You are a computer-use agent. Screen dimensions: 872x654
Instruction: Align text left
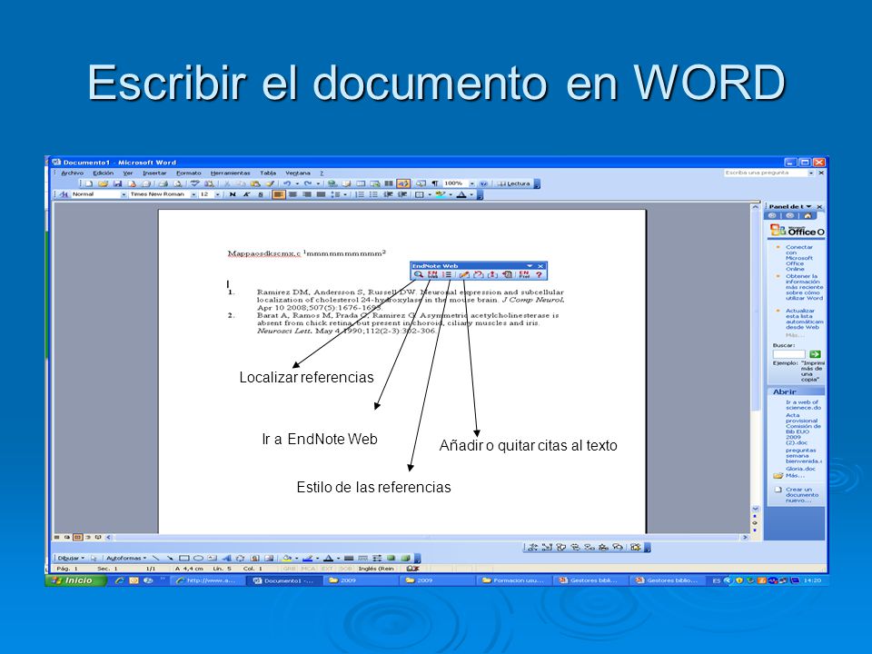click(278, 194)
